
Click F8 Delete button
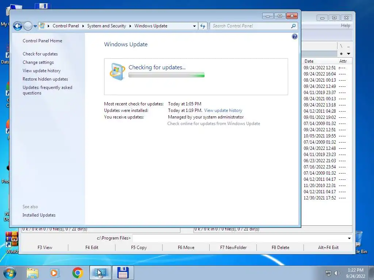click(x=280, y=248)
